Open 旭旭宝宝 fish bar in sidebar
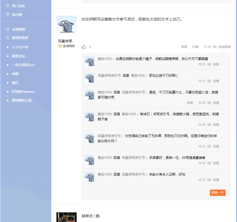 [18, 56]
